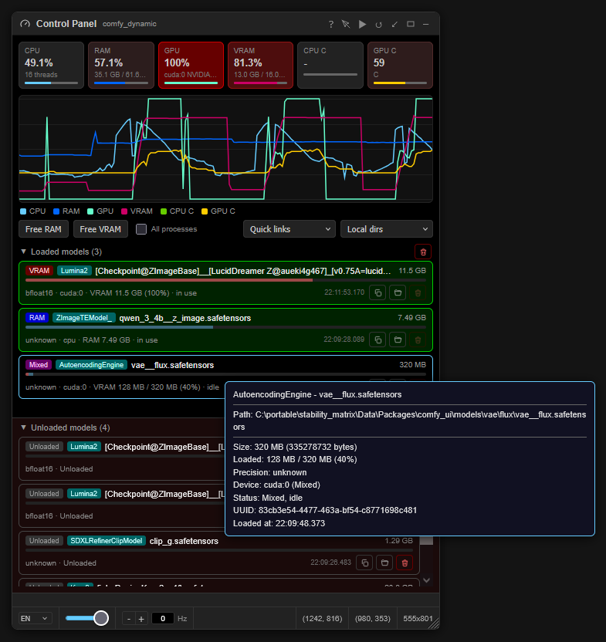Open the Quick links dropdown

(x=289, y=229)
